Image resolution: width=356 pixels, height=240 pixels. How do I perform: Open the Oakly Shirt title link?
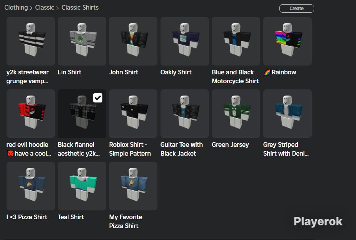(176, 72)
